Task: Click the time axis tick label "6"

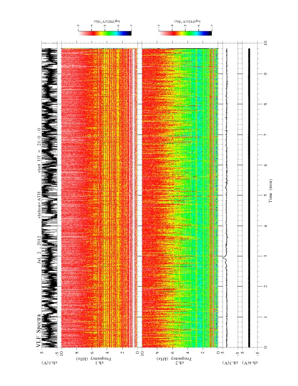Action: [265, 165]
